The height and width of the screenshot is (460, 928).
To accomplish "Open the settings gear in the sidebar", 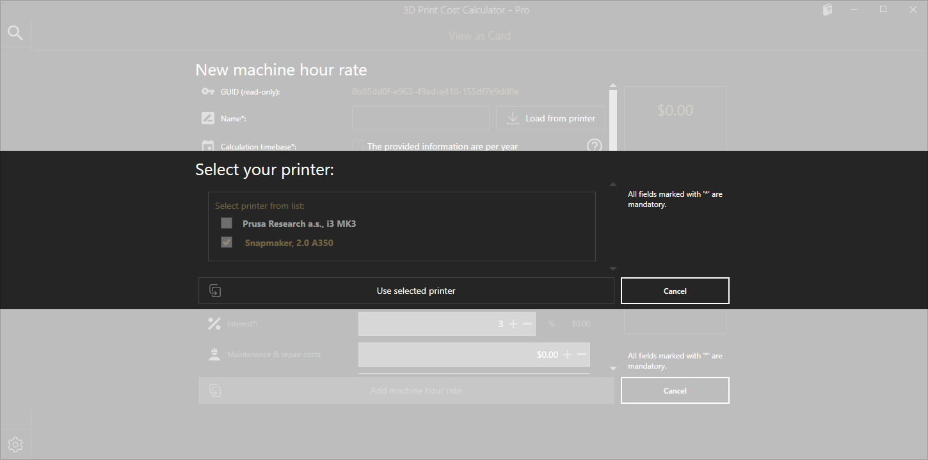I will click(x=15, y=445).
